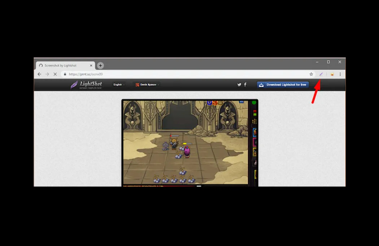Expand the English language dropdown
This screenshot has height=246, width=379.
point(119,84)
